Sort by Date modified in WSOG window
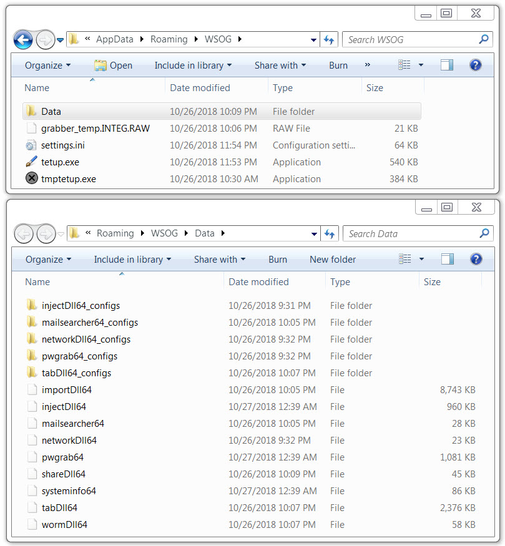Viewport: 505px width, 546px height. 200,88
